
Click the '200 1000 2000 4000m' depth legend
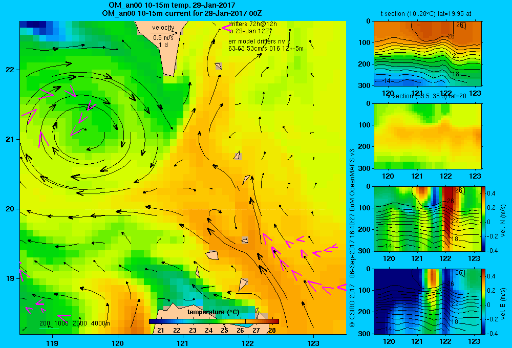tap(75, 323)
